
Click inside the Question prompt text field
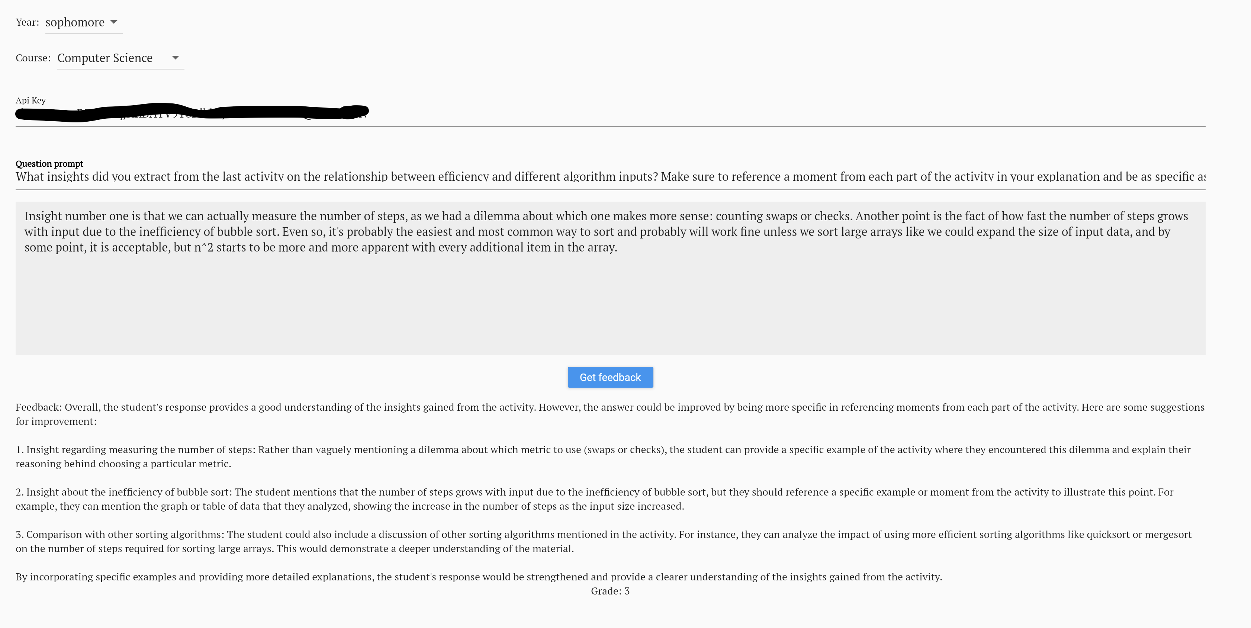click(x=610, y=177)
